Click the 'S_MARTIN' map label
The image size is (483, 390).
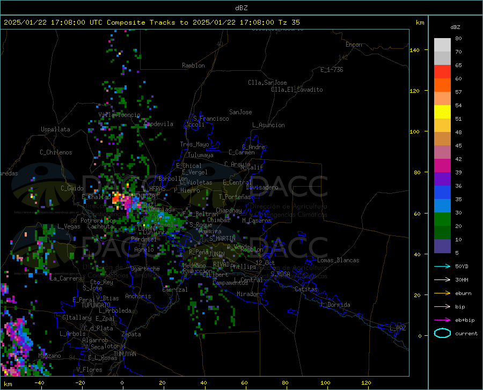[222, 239]
